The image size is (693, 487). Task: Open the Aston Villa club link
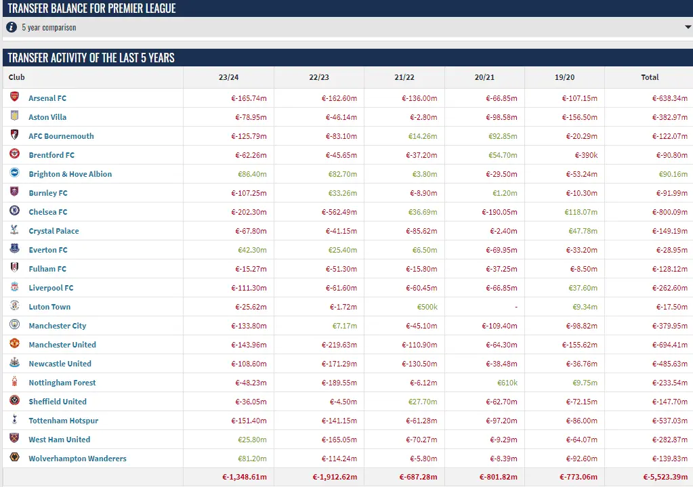[x=47, y=117]
